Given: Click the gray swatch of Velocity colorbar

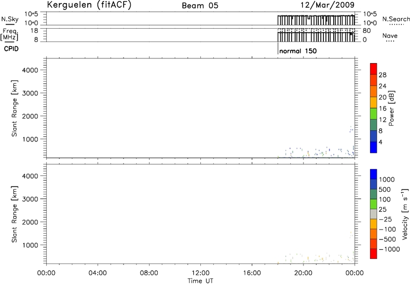Looking at the screenshot, I should [374, 214].
